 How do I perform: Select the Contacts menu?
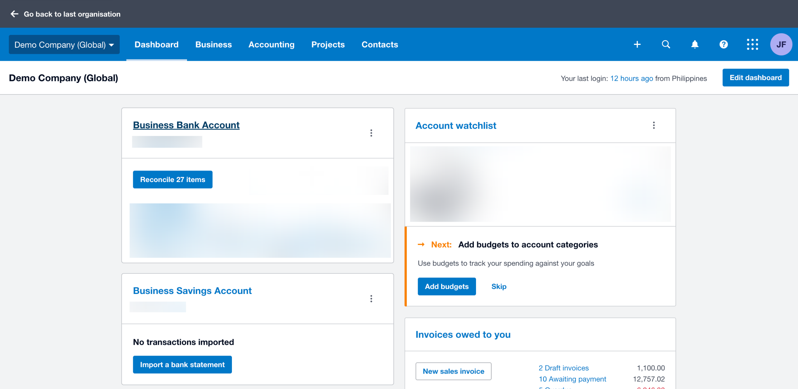(x=380, y=45)
